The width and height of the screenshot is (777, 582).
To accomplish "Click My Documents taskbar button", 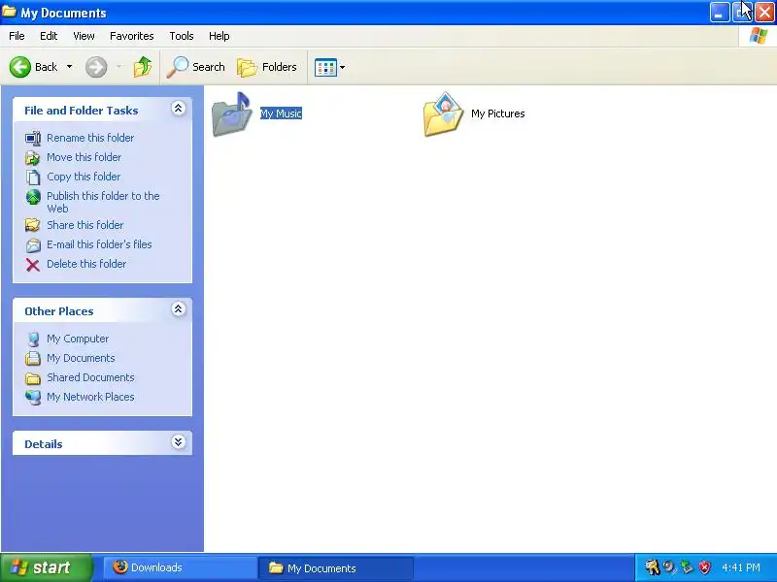I will tap(336, 568).
